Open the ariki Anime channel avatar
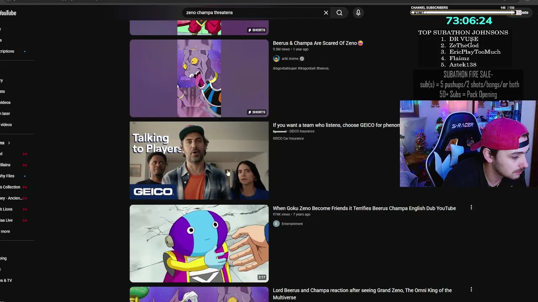 coord(276,59)
